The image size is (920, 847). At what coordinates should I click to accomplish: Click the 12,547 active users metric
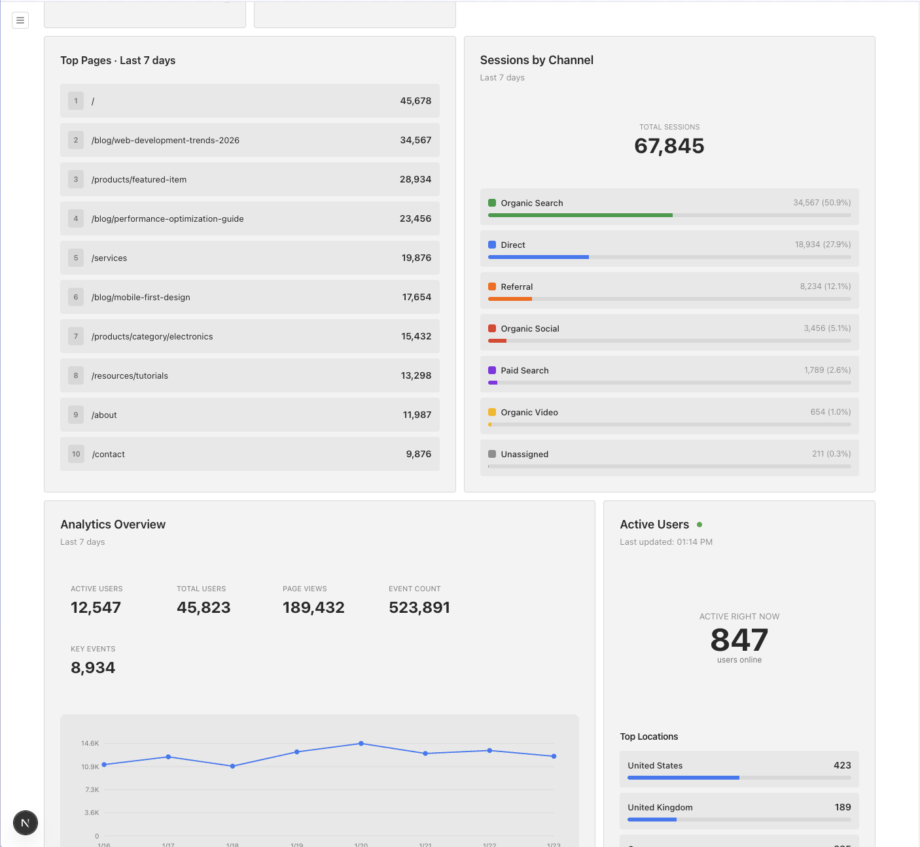pos(96,608)
